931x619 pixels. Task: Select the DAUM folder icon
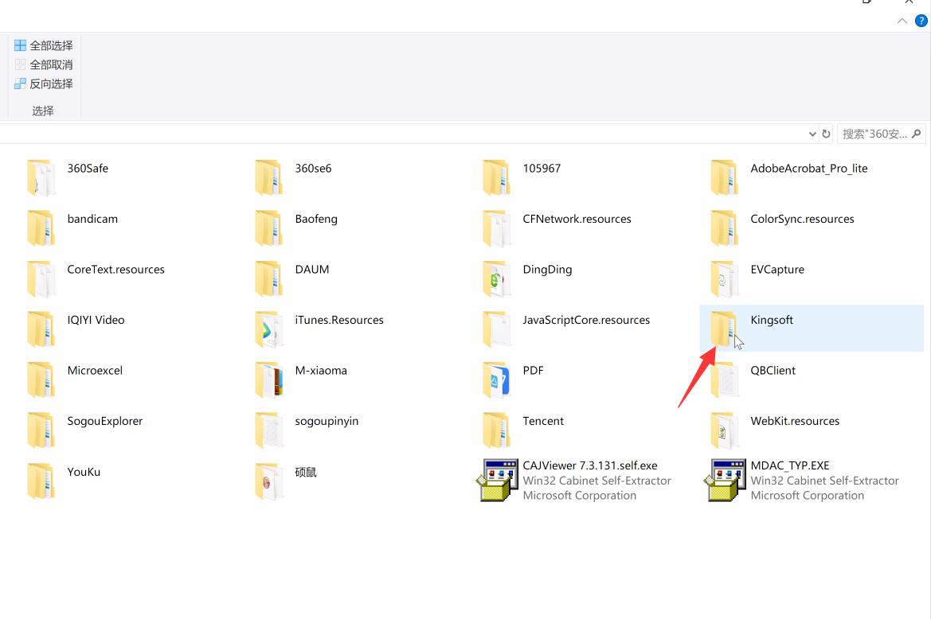(x=269, y=278)
